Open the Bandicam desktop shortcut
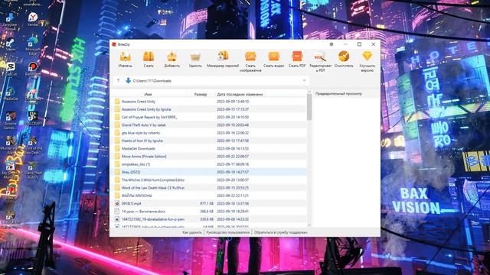This screenshot has height=275, width=490. (x=32, y=69)
